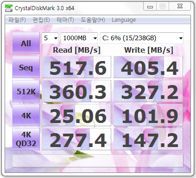Expand the C: 6% (15/238GB) drive dropdown

click(142, 38)
